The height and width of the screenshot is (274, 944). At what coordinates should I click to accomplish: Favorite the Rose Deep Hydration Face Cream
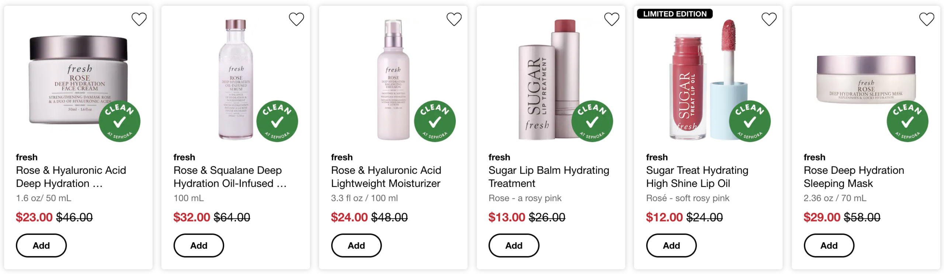[x=139, y=19]
